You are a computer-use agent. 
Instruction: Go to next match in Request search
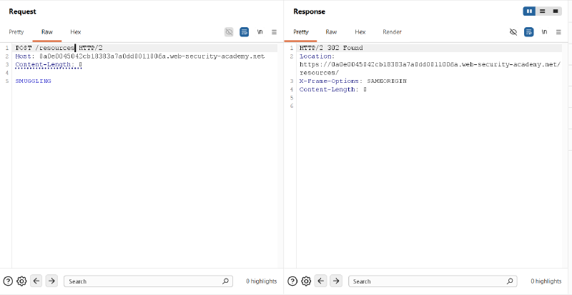tap(51, 281)
